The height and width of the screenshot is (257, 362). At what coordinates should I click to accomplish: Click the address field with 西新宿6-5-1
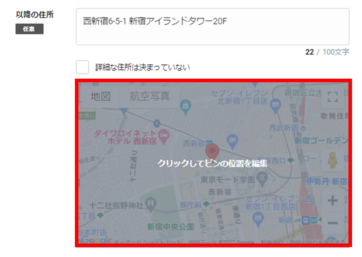coord(212,27)
